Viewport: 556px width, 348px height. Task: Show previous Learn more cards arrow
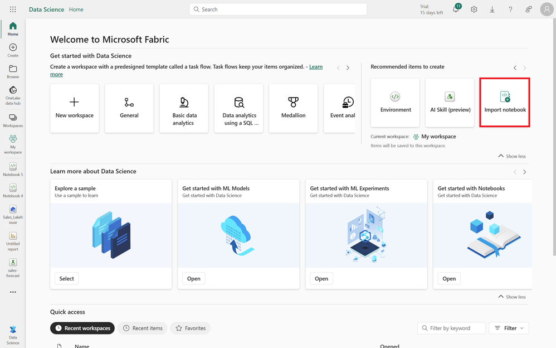(515, 172)
